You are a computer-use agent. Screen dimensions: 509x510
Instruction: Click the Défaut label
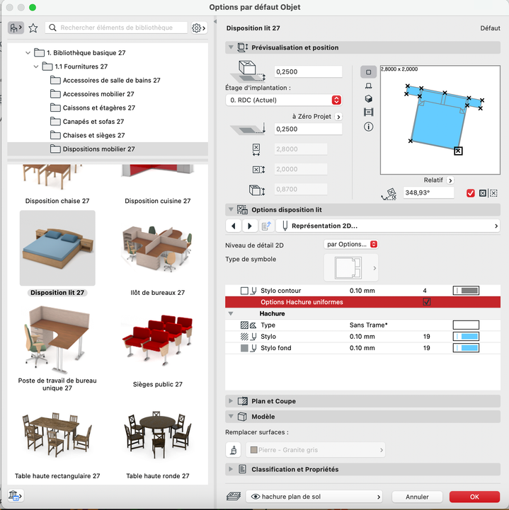pyautogui.click(x=490, y=28)
